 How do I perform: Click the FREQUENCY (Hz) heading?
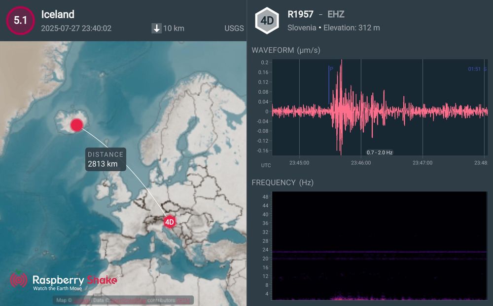click(x=282, y=183)
